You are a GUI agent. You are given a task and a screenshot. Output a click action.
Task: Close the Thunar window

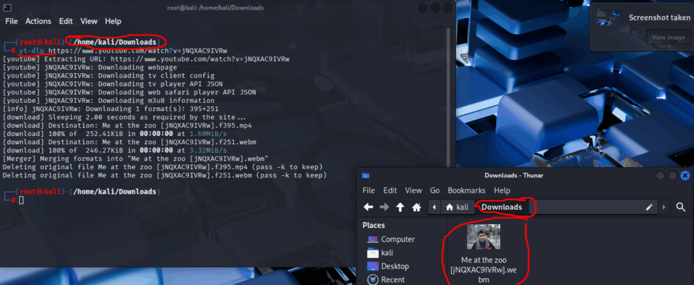(x=685, y=175)
